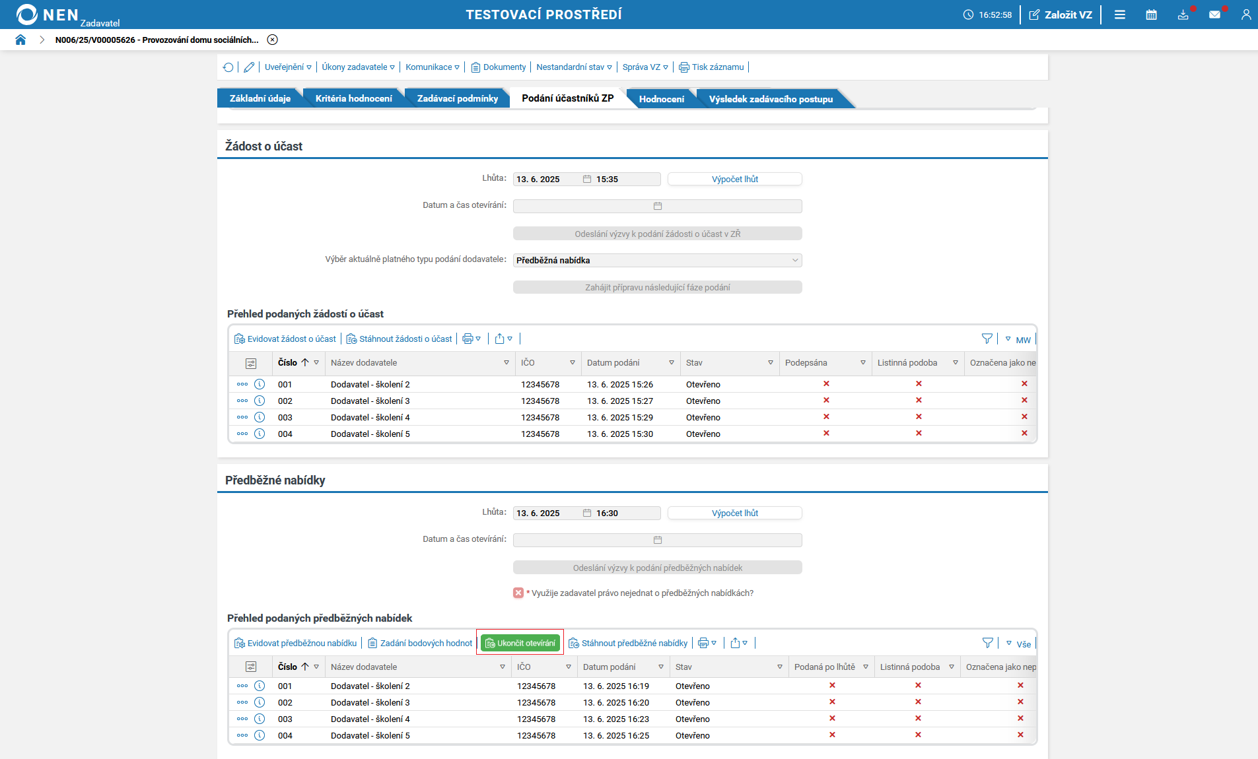This screenshot has height=759, width=1258.
Task: Open column settings in předběžné nabídky table
Action: pos(251,667)
